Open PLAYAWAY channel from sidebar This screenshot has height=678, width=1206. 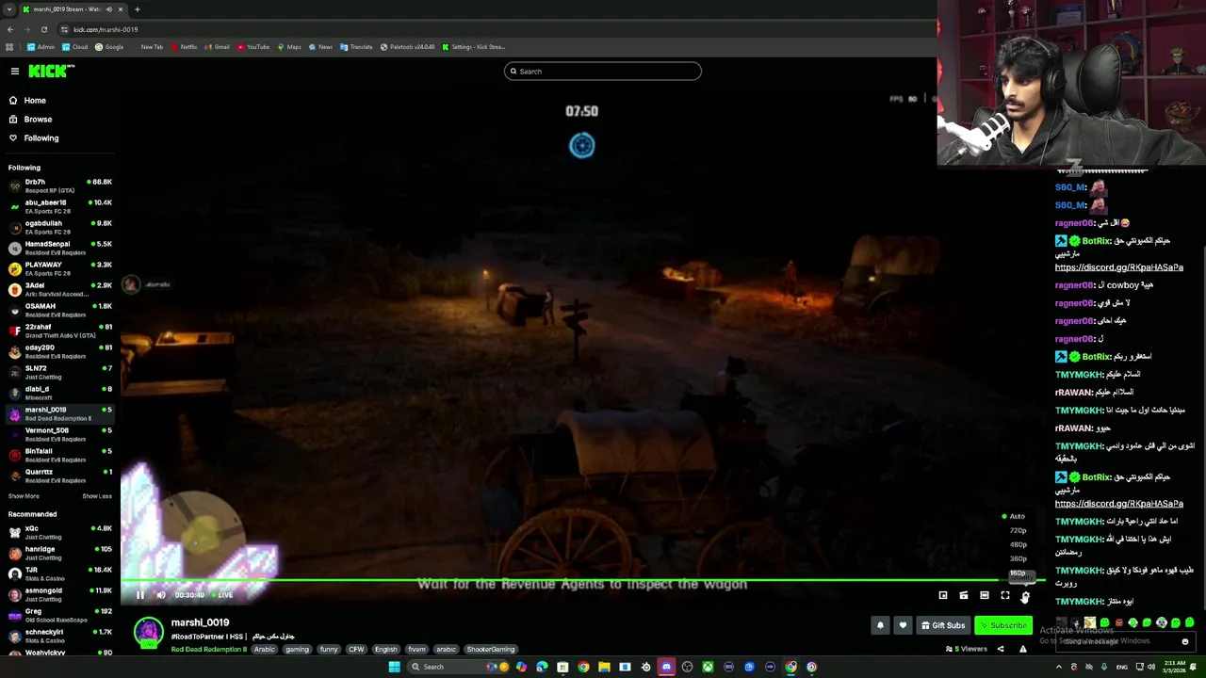[x=59, y=268]
